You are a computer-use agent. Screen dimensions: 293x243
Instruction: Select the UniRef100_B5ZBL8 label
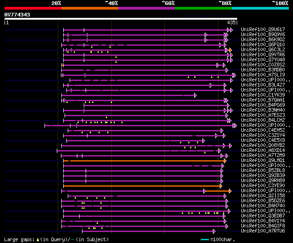(263, 171)
